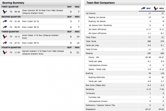The width and height of the screenshot is (166, 111).
Task: Select the Total Yards stat row
Action: pos(125,41)
